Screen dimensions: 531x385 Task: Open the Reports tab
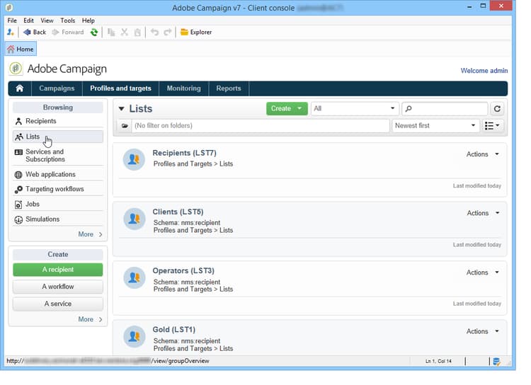pos(229,88)
